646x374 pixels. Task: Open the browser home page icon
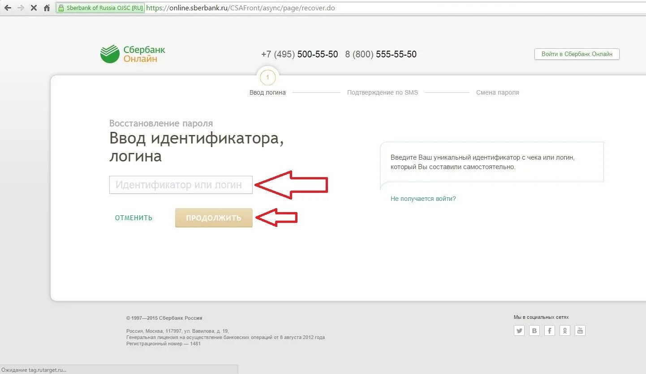tap(47, 8)
